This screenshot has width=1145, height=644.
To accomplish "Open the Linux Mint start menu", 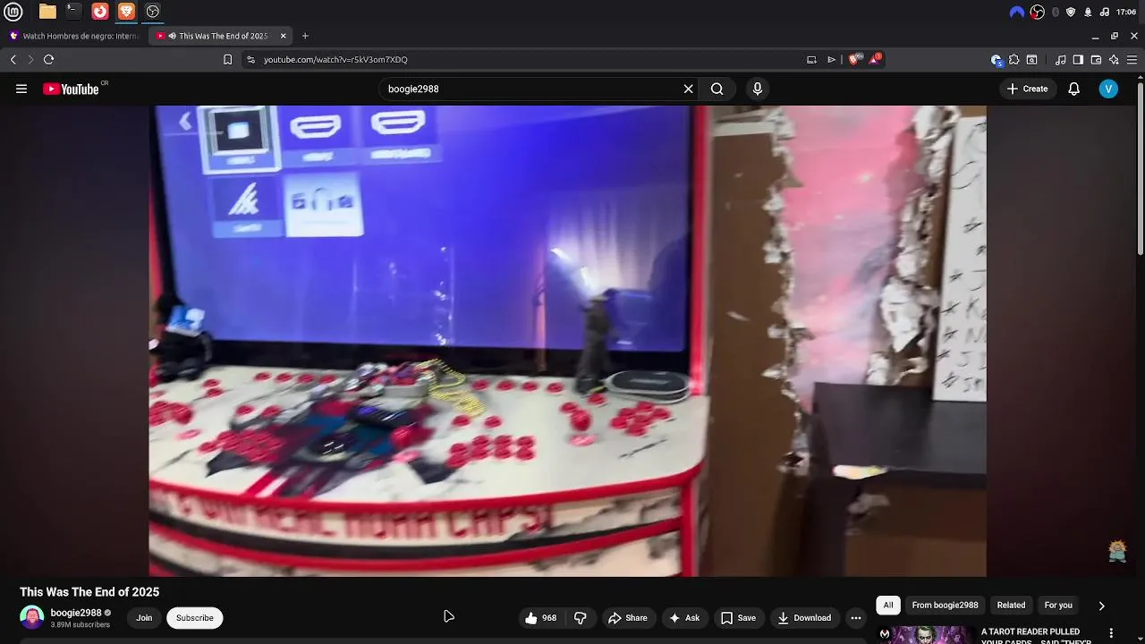I will [14, 12].
